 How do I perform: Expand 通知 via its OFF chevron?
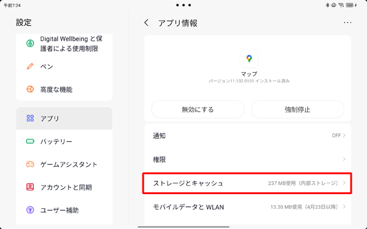click(x=344, y=136)
